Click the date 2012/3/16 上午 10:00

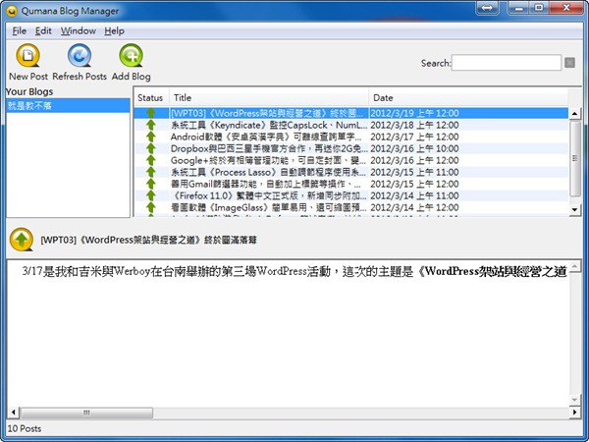(x=414, y=148)
